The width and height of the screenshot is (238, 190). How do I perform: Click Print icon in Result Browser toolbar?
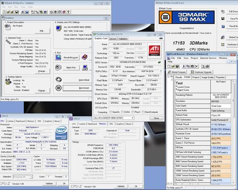coord(207,66)
